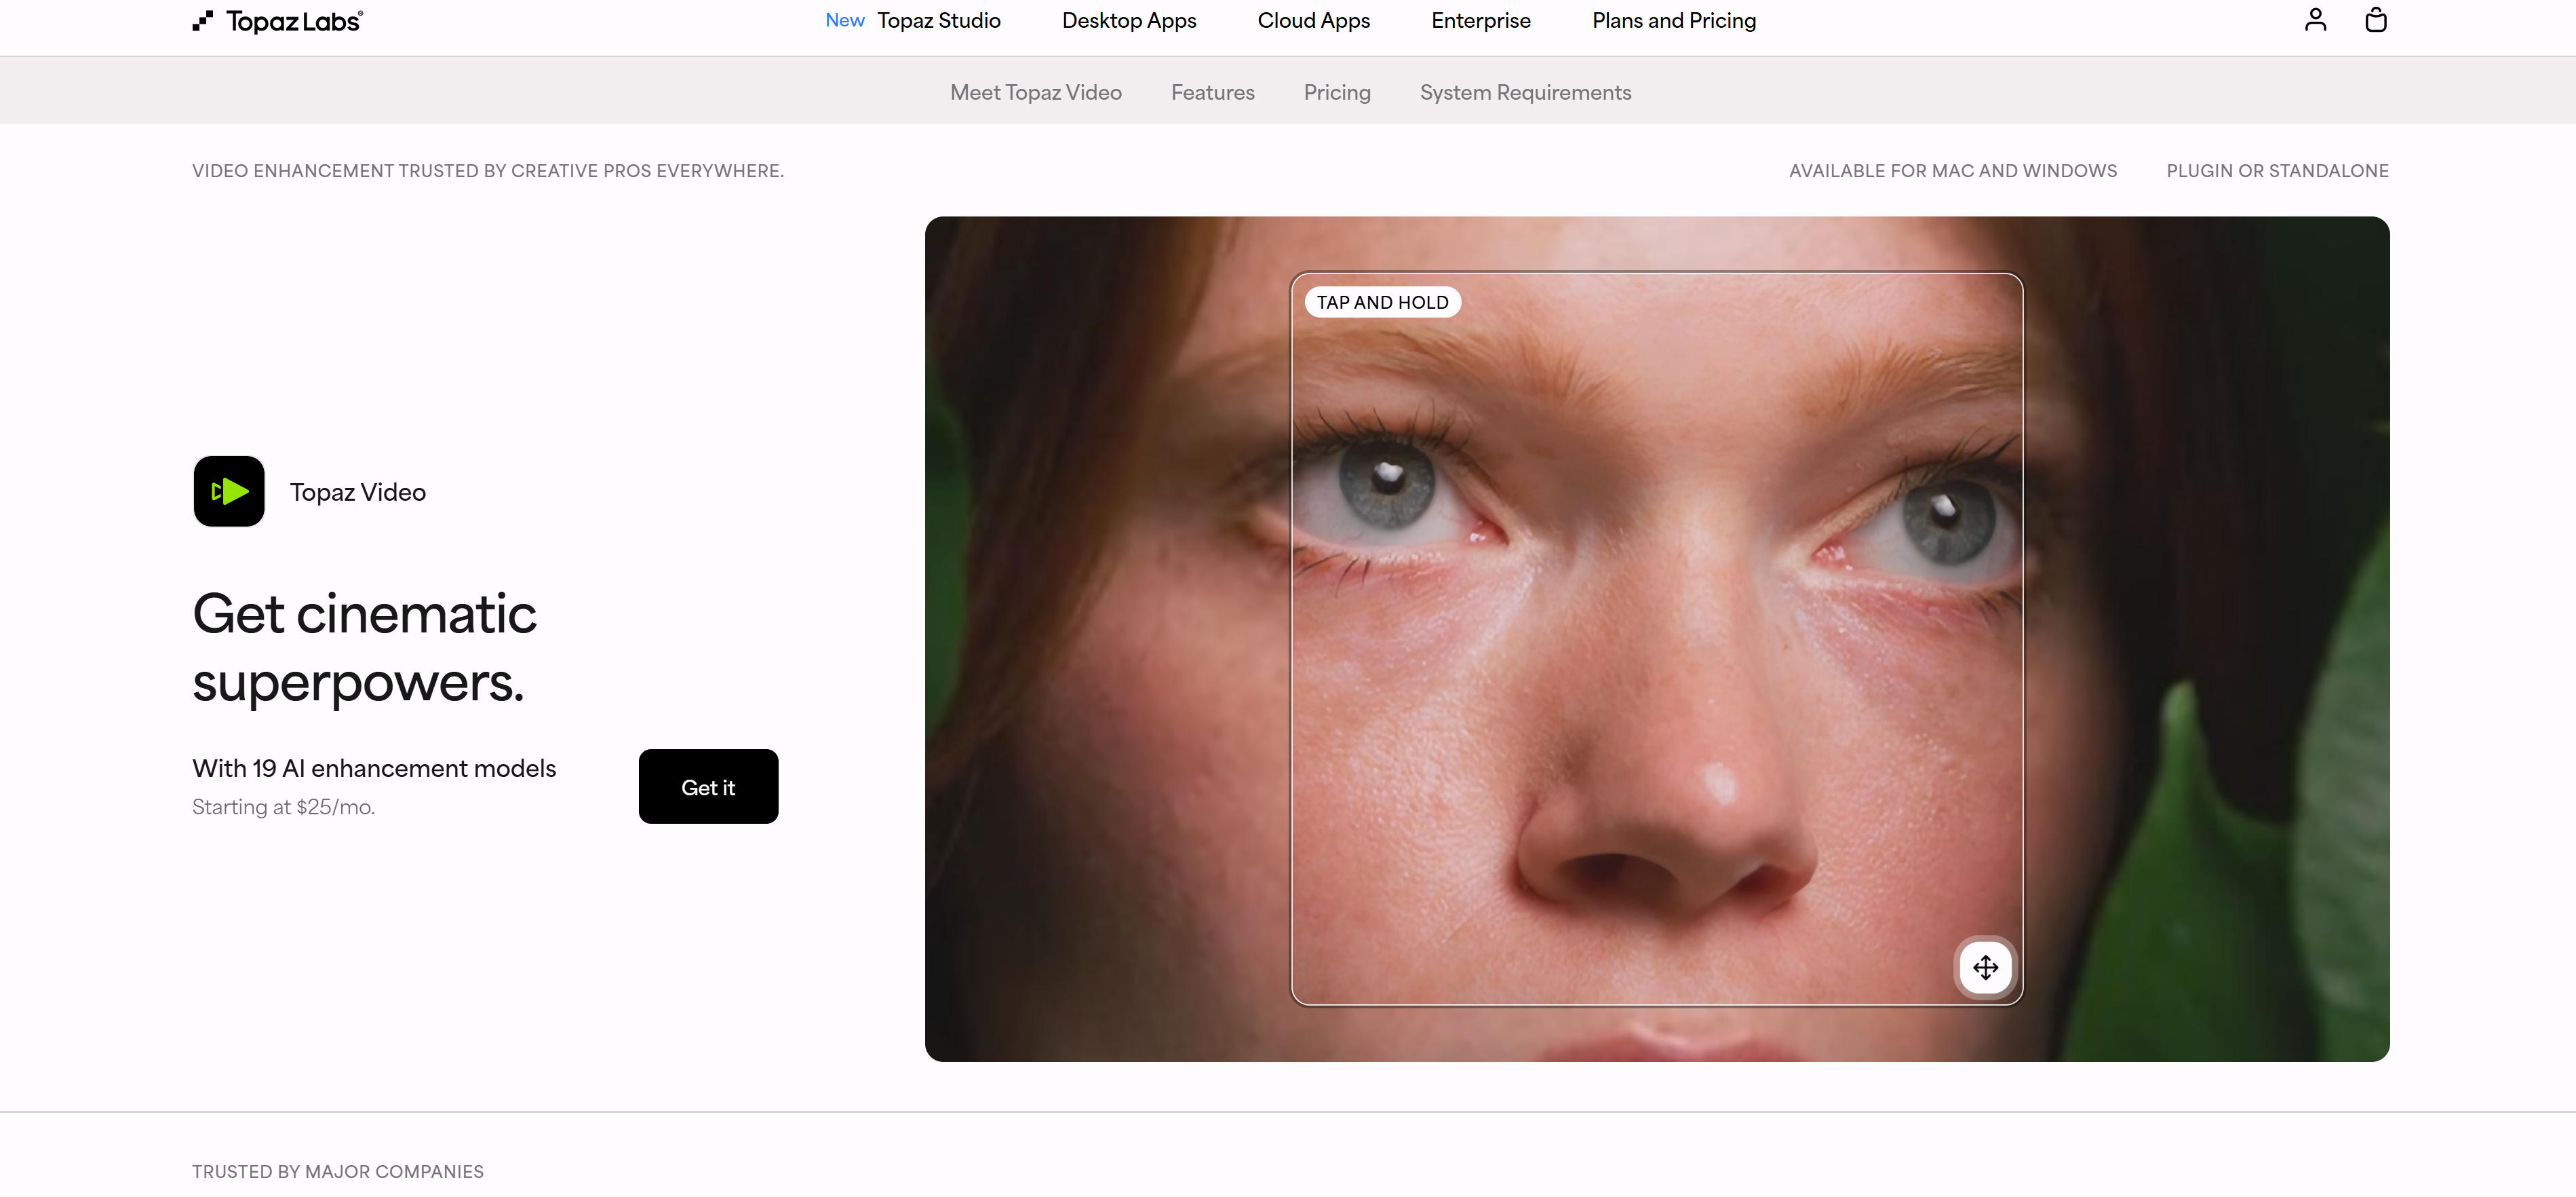Click the green Topaz Video app icon

click(x=229, y=491)
